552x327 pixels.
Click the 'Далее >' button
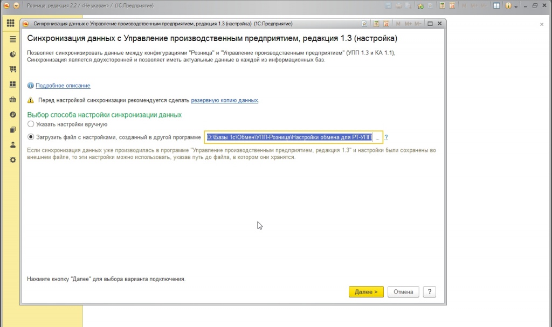pyautogui.click(x=366, y=292)
